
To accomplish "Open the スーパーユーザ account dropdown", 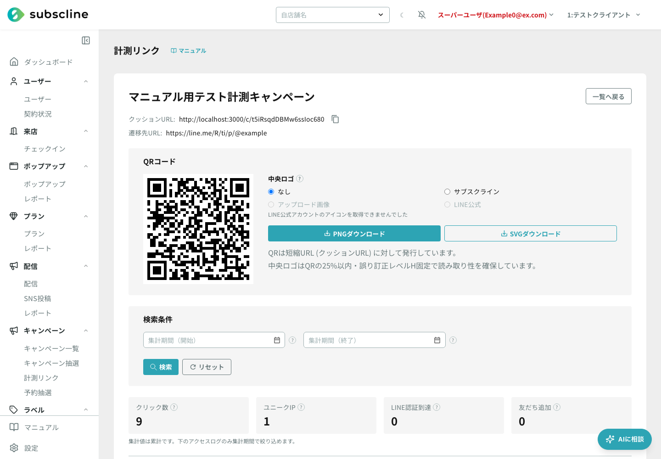I will (x=496, y=15).
